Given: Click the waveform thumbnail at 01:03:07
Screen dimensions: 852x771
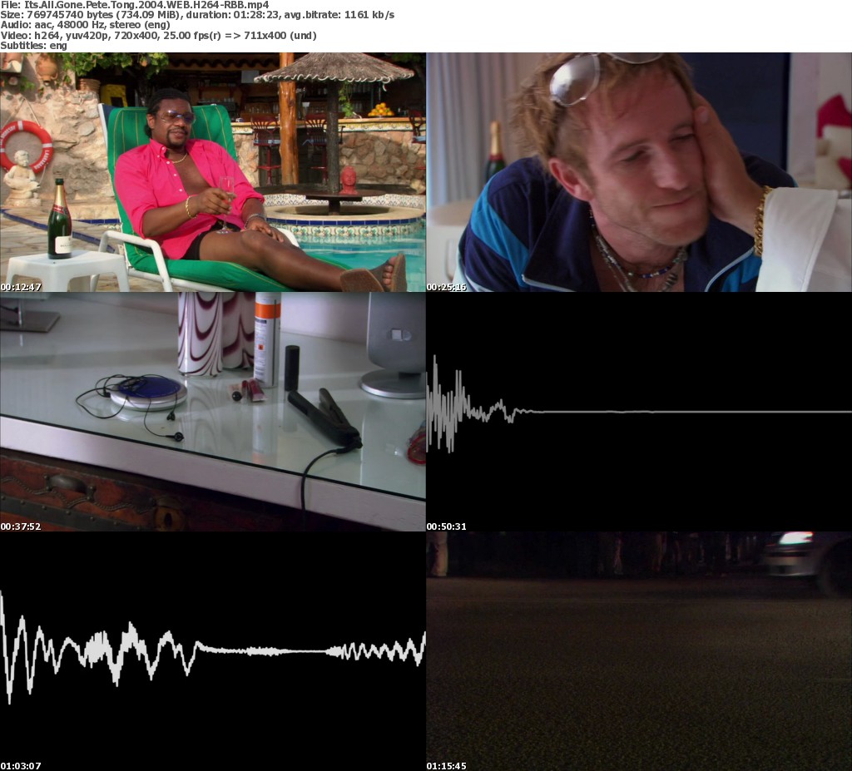Looking at the screenshot, I should (212, 651).
